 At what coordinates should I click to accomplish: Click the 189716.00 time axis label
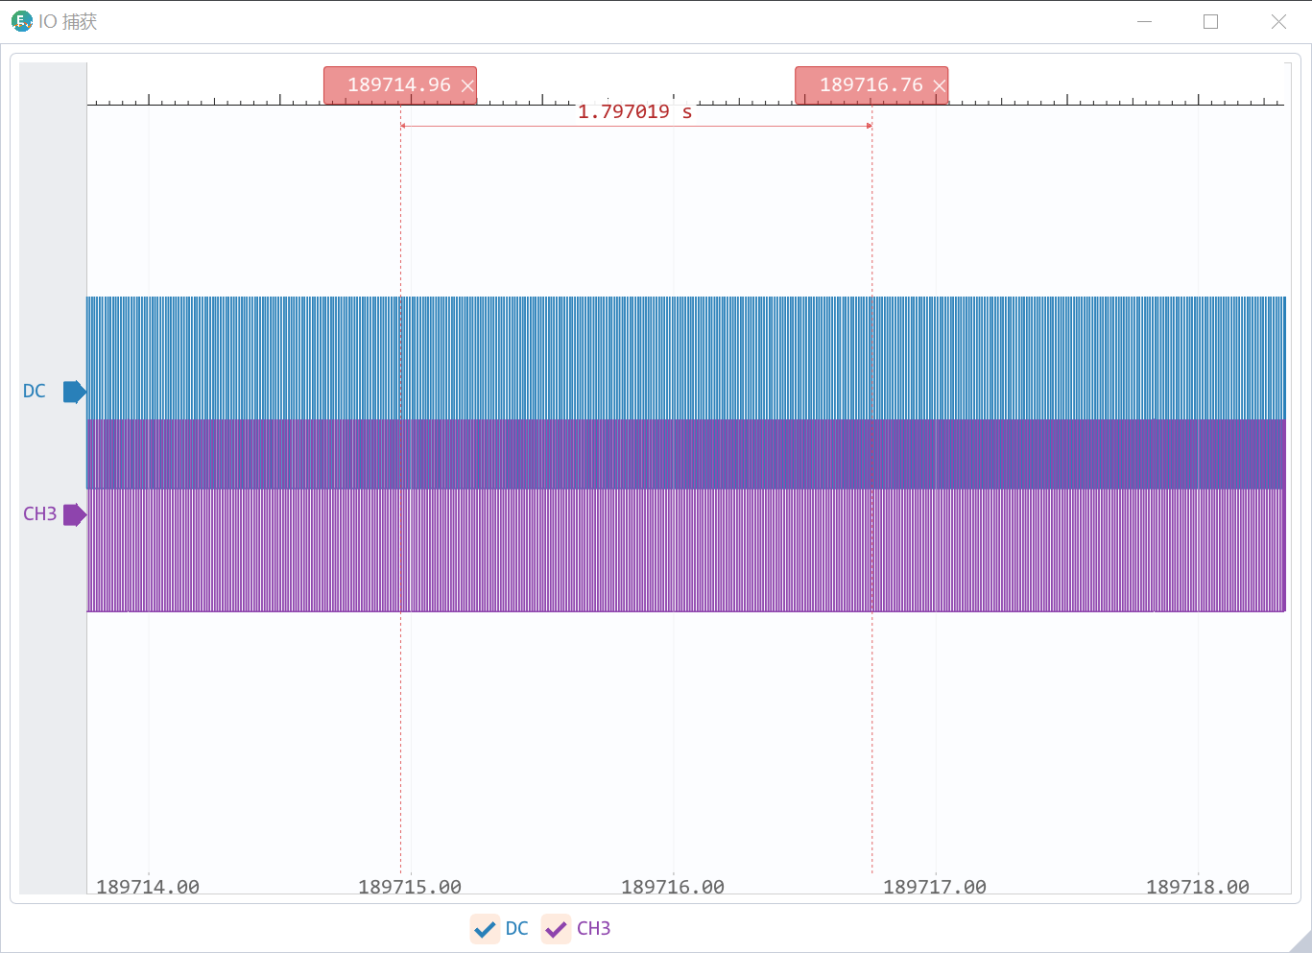pyautogui.click(x=673, y=887)
